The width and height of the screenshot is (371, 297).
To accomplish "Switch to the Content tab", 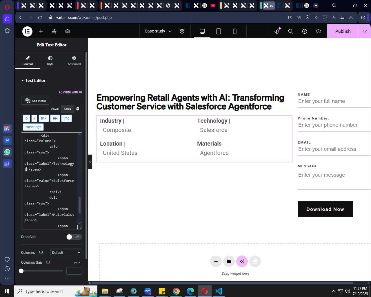I will click(28, 60).
